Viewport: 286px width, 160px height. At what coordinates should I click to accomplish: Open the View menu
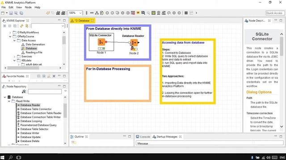coord(19,7)
